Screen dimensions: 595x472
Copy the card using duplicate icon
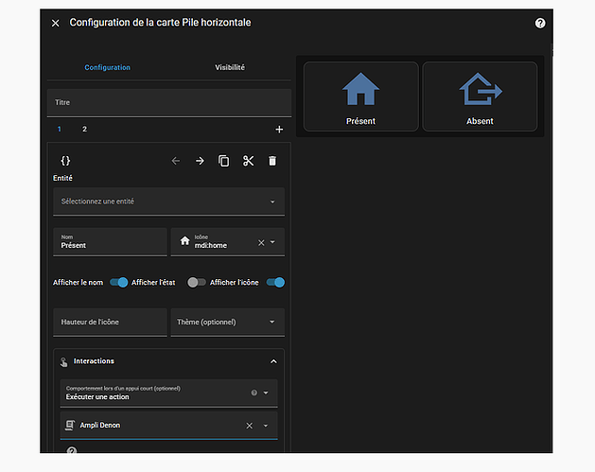click(224, 161)
